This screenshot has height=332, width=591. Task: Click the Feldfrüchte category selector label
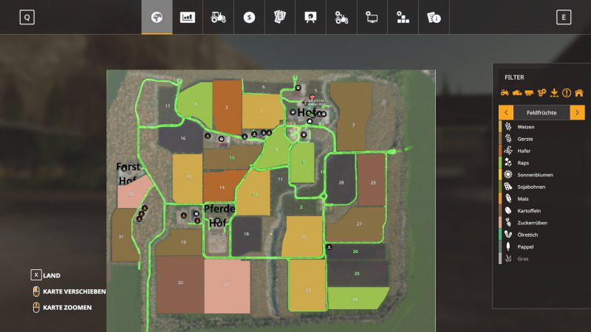[x=542, y=112]
